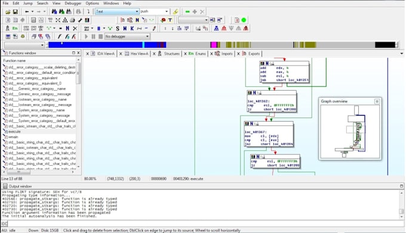Click the triangle tree graph icon
The height and width of the screenshot is (233, 406).
pyautogui.click(x=65, y=20)
